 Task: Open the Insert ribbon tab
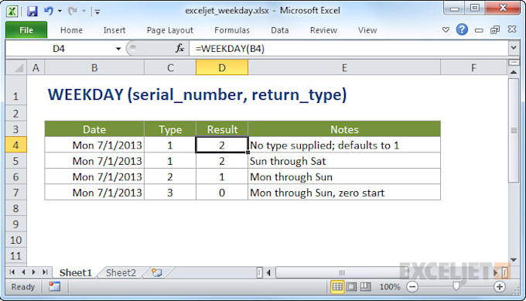point(114,30)
